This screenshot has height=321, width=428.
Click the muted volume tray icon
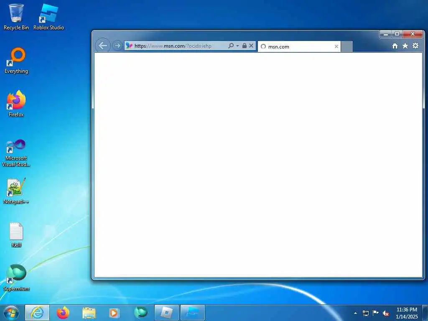coord(386,313)
